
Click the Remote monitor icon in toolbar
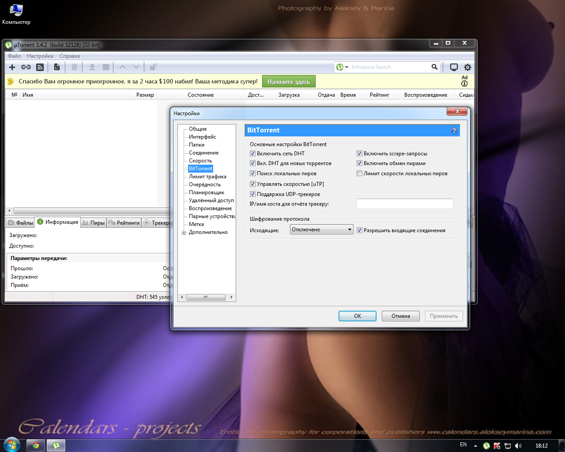pos(454,67)
